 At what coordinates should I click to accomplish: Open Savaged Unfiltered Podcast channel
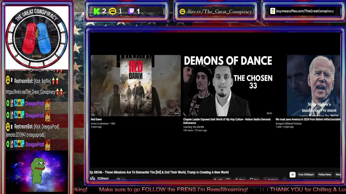click(288, 124)
